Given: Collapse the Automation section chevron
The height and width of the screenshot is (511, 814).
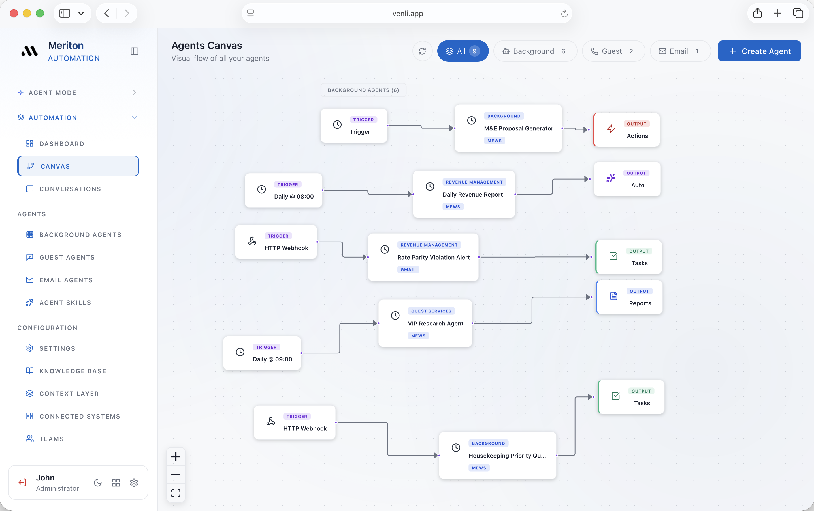Looking at the screenshot, I should pyautogui.click(x=135, y=117).
